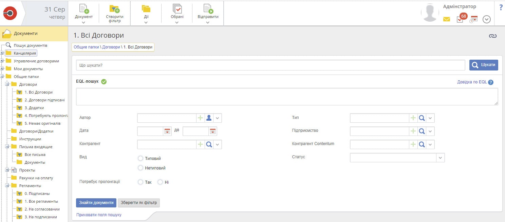Click the copy link chain icon
The width and height of the screenshot is (505, 222).
(x=492, y=36)
